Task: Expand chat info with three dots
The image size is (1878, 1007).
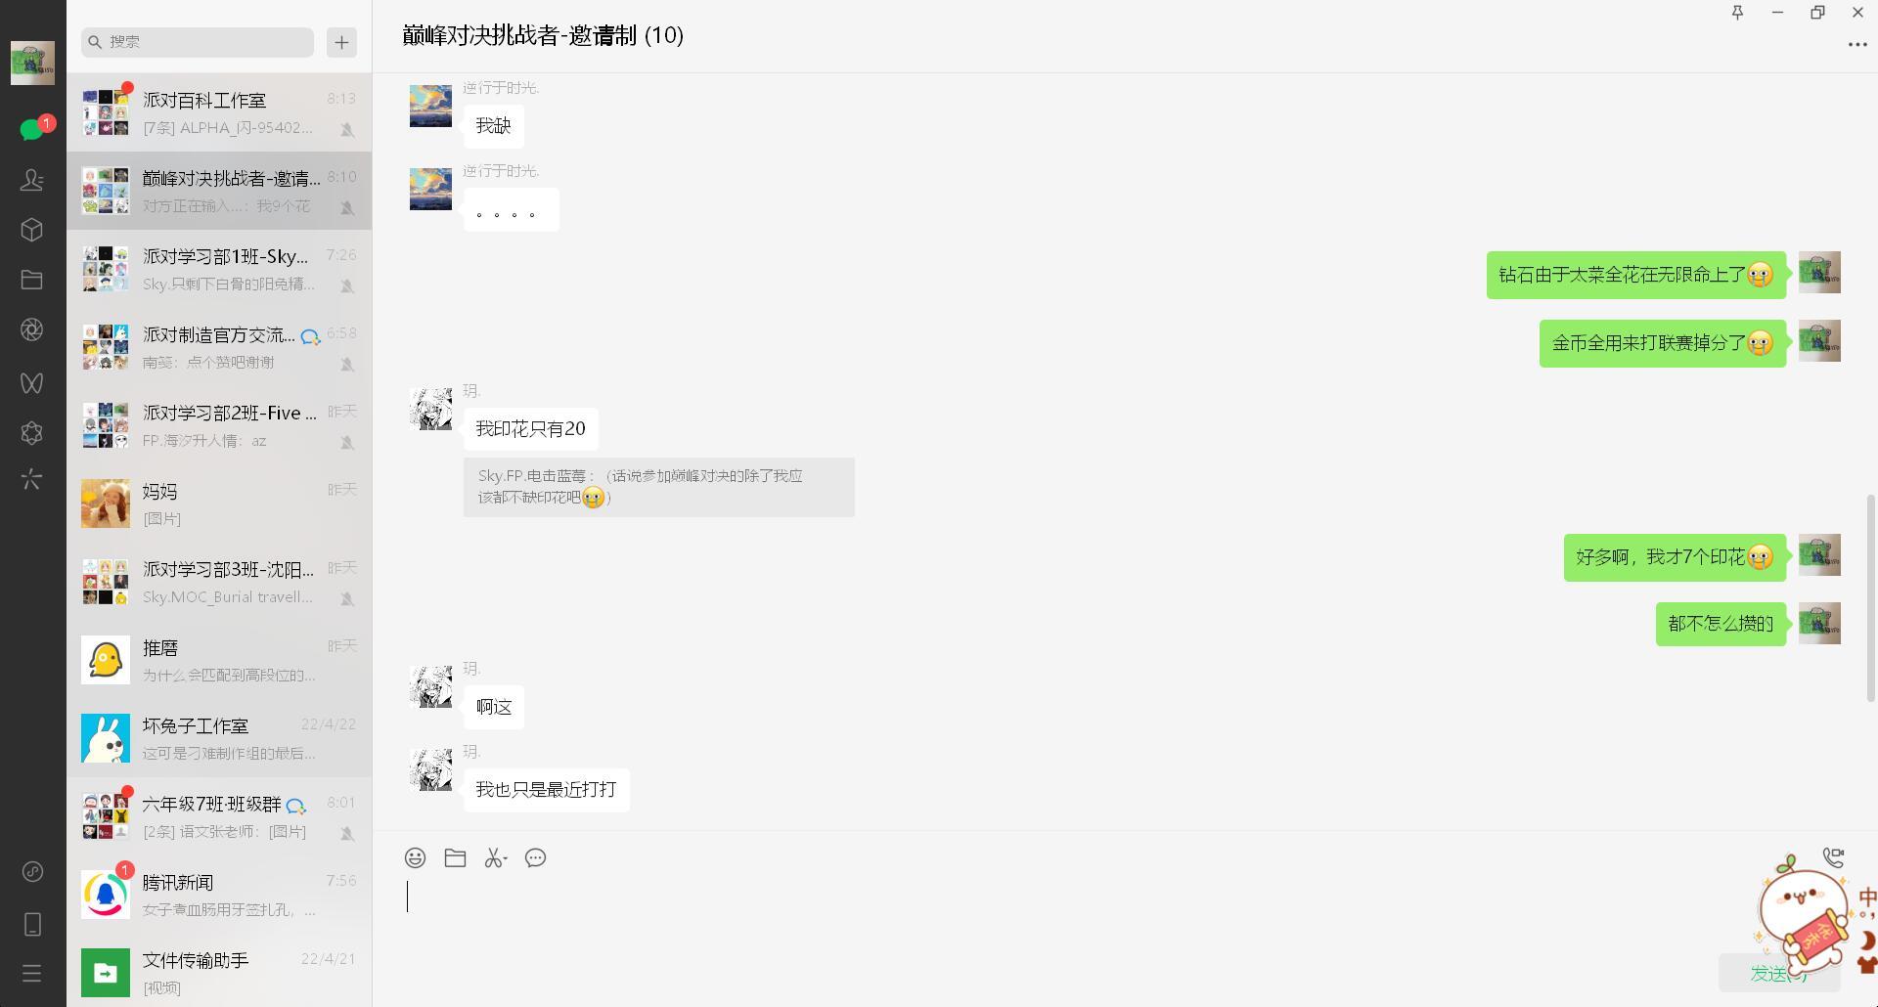Action: pos(1857,45)
